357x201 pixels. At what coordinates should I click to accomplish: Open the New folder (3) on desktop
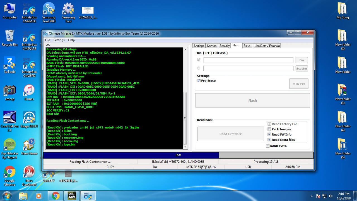click(342, 94)
